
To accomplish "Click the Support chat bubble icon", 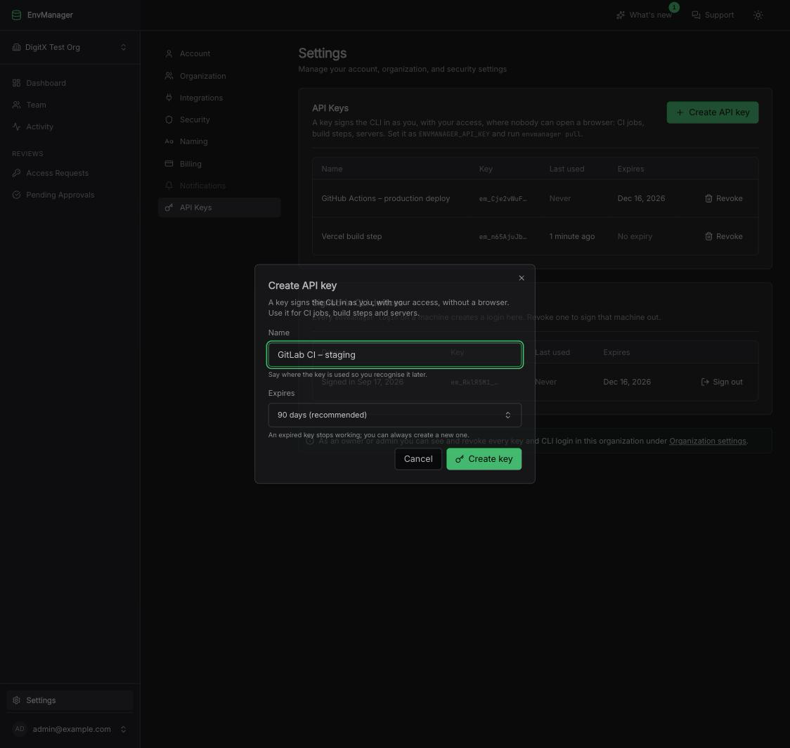I will 696,15.
